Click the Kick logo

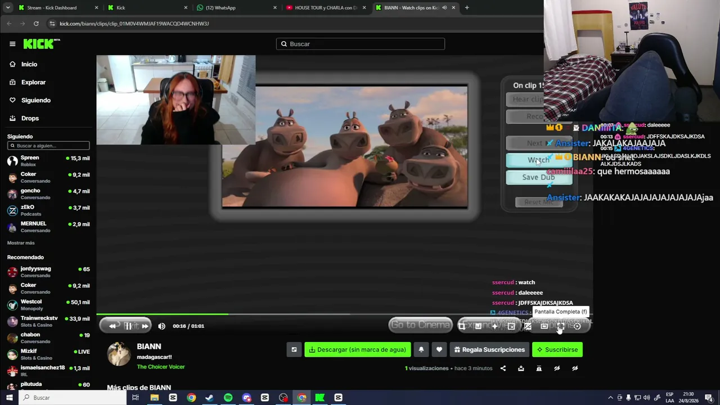[x=41, y=44]
